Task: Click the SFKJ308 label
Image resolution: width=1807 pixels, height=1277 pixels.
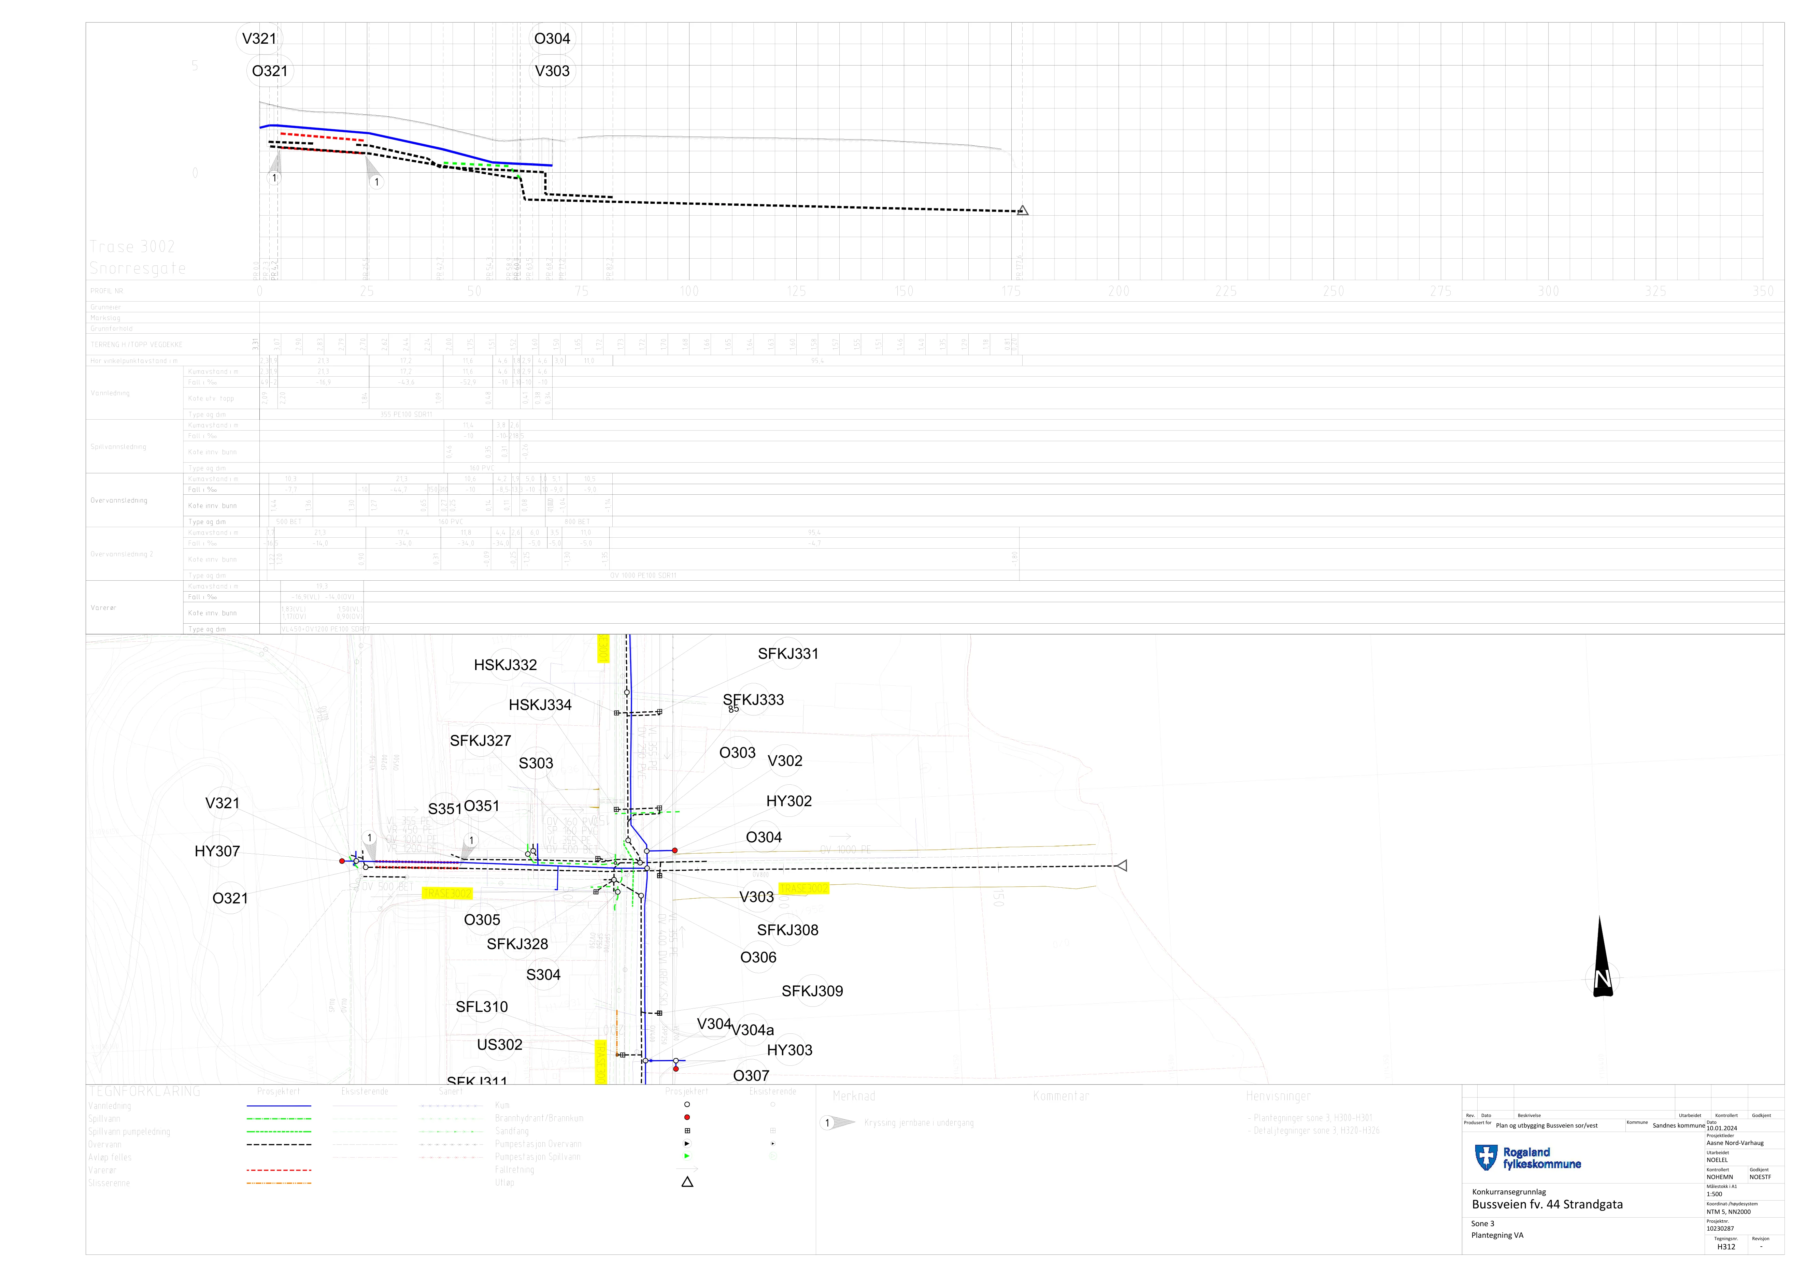Action: coord(788,930)
